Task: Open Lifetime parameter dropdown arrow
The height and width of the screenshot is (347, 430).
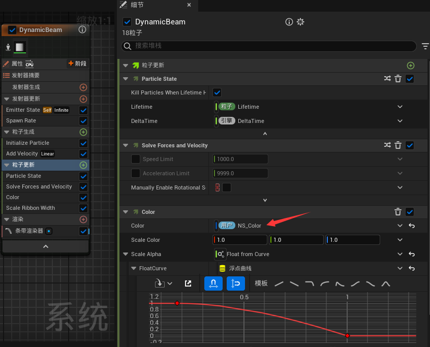Action: coord(400,107)
